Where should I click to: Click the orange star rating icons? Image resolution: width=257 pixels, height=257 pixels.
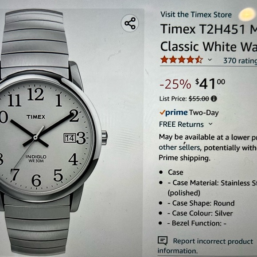tap(182, 60)
